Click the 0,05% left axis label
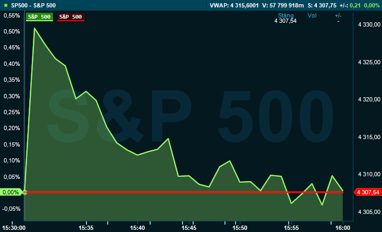382x232 pixels. point(12,177)
